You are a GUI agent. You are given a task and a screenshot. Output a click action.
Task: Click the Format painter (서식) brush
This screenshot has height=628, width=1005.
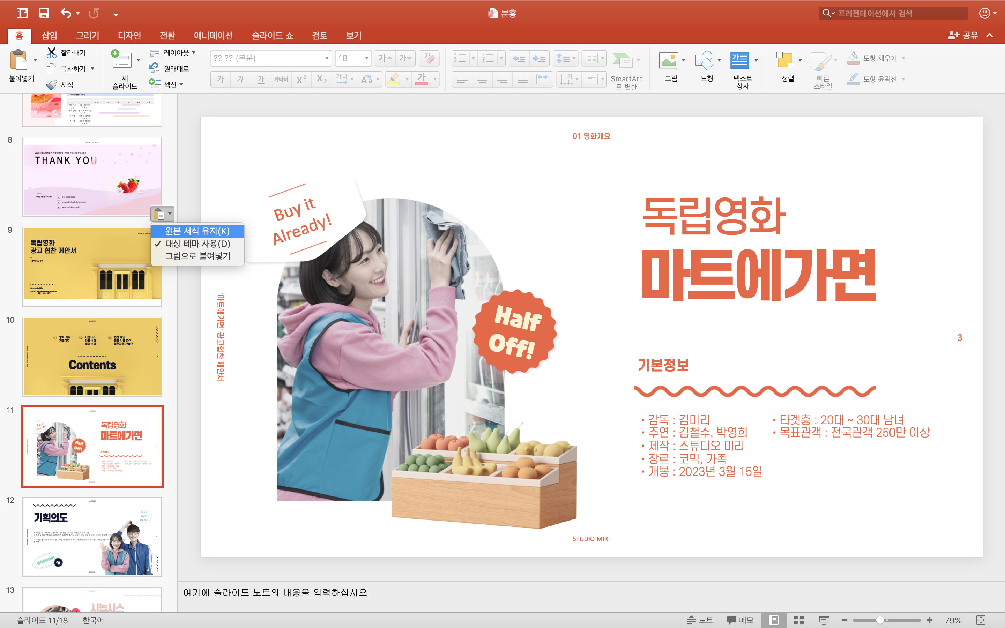52,85
